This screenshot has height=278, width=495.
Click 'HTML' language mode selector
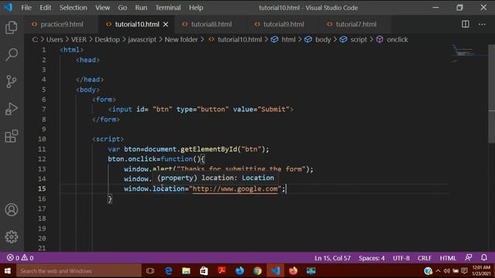(448, 258)
